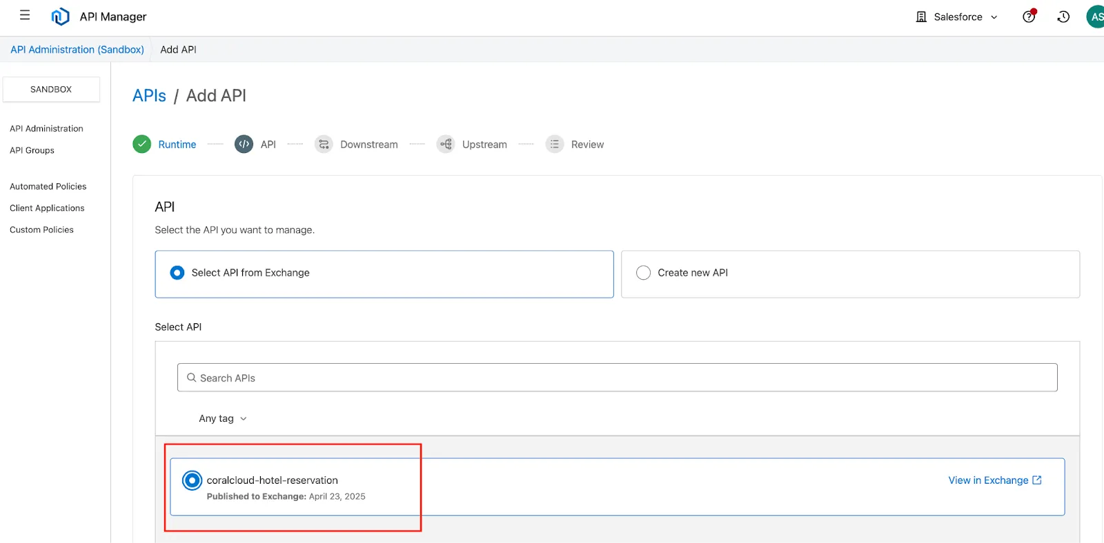
Task: Open Client Applications in sidebar
Action: click(47, 208)
